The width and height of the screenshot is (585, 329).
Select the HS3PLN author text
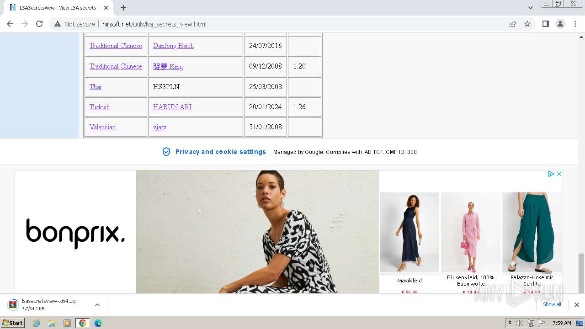tap(166, 87)
